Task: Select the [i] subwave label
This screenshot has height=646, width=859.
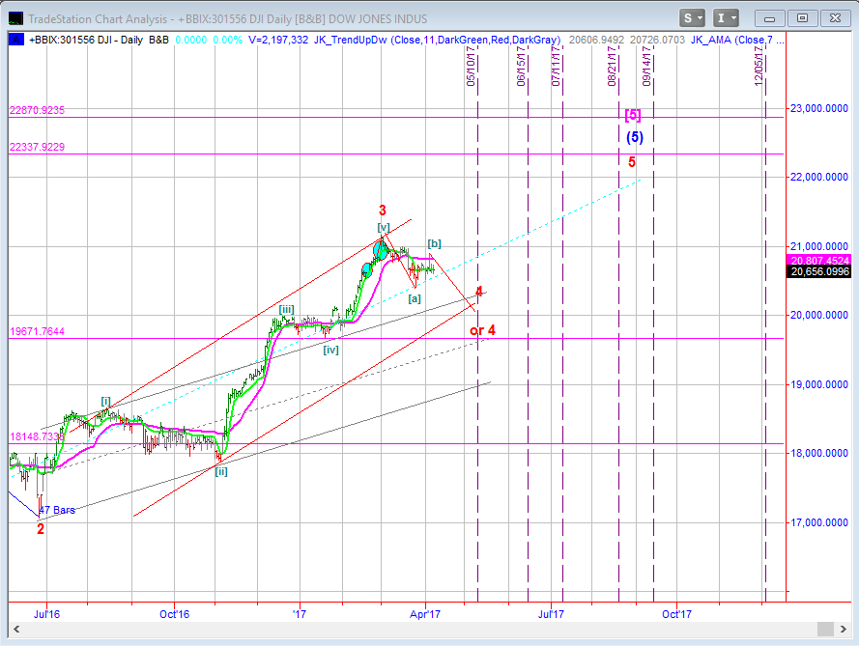Action: pyautogui.click(x=105, y=402)
